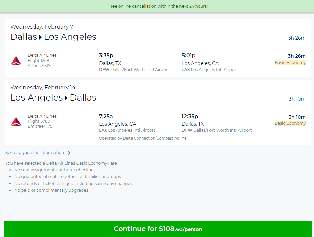This screenshot has width=314, height=237.
Task: Click Basic Economy label on return flight
Action: point(290,123)
